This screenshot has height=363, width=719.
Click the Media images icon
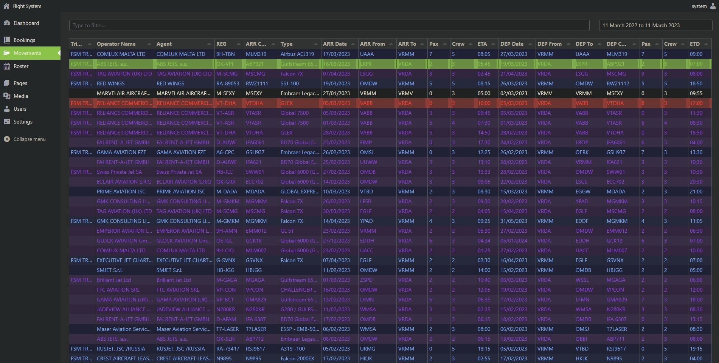pyautogui.click(x=6, y=96)
